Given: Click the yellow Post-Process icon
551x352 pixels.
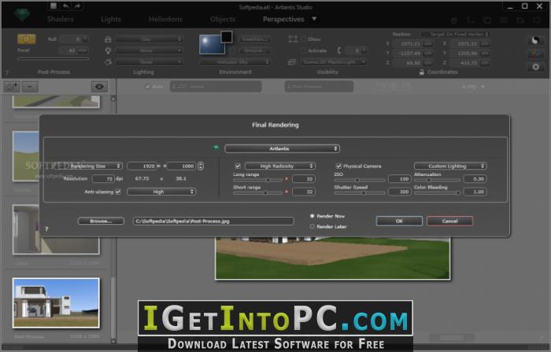Looking at the screenshot, I should (x=26, y=39).
